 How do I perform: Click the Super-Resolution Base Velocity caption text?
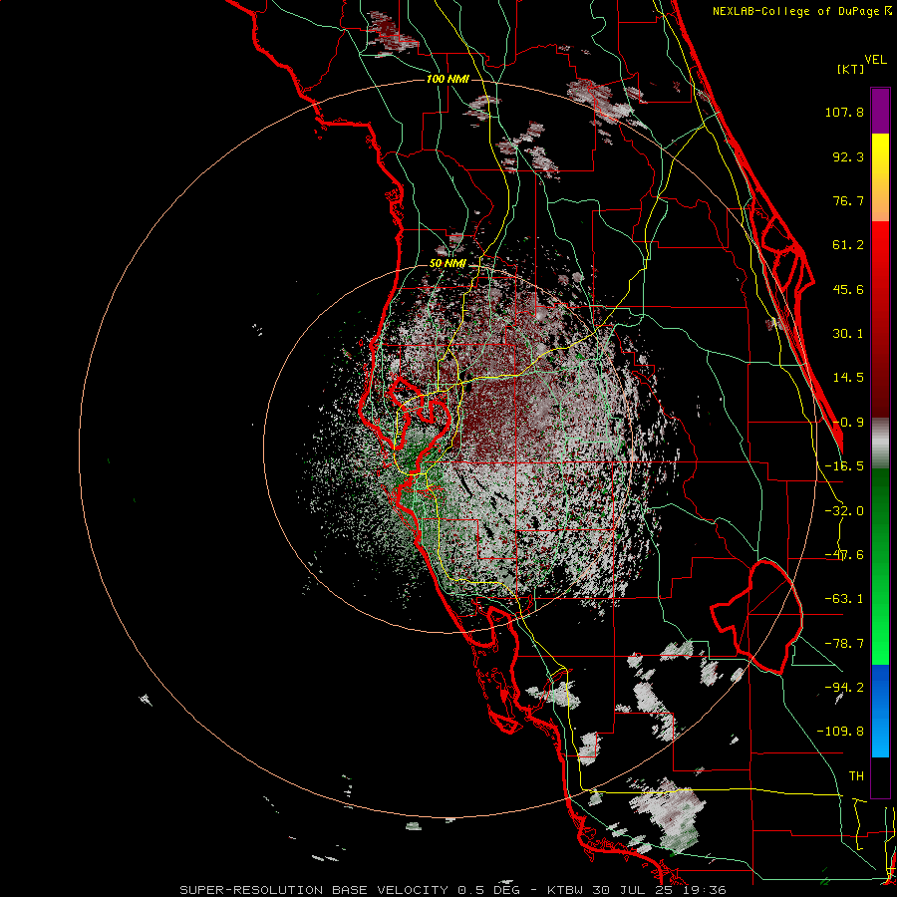click(452, 890)
